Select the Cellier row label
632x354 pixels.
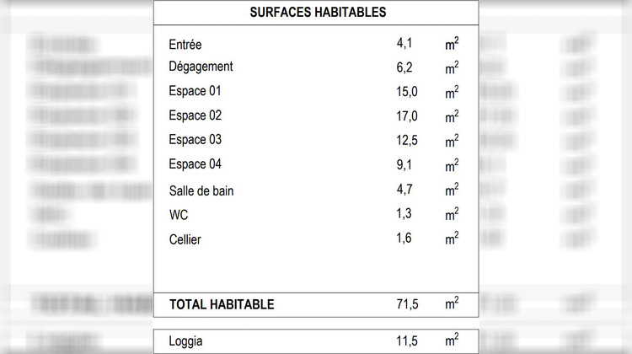[x=185, y=239]
